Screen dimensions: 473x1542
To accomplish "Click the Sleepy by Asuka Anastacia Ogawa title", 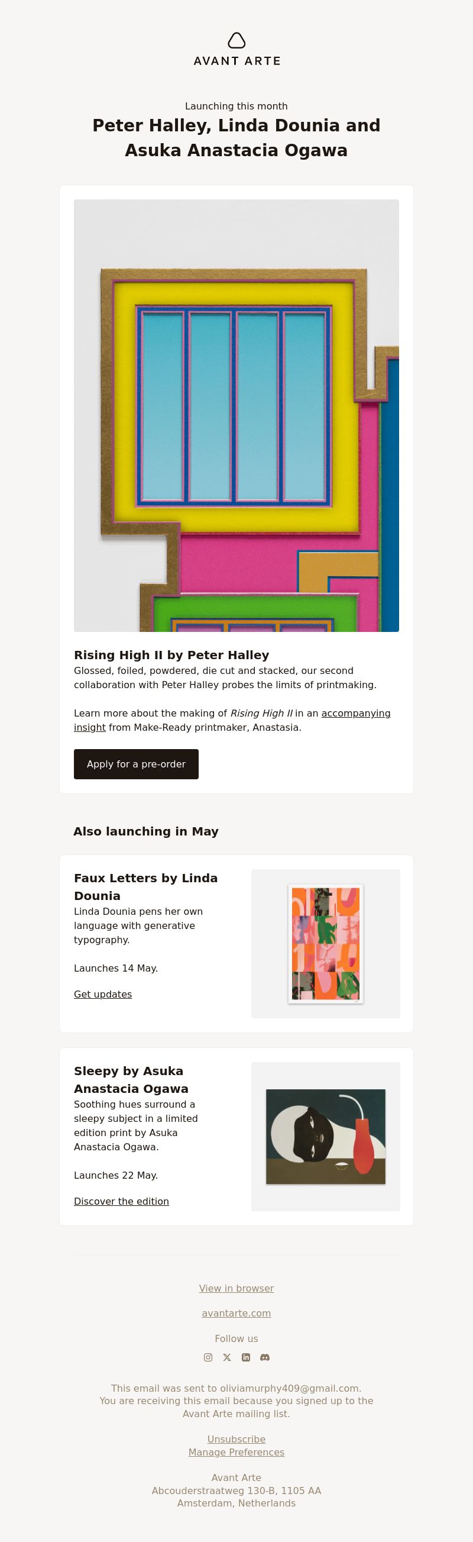I will click(131, 1079).
